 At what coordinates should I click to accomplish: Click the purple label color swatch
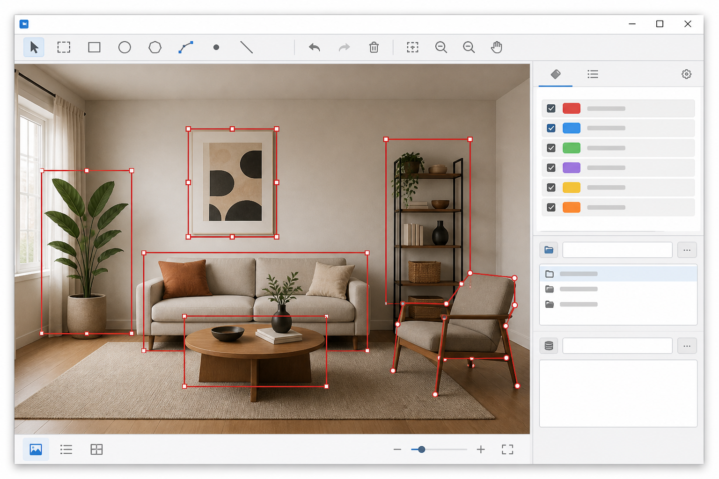coord(571,167)
